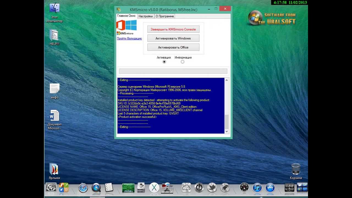Click the LICENSE DESCRIPTION line in log
The width and height of the screenshot is (352, 198).
pyautogui.click(x=160, y=110)
